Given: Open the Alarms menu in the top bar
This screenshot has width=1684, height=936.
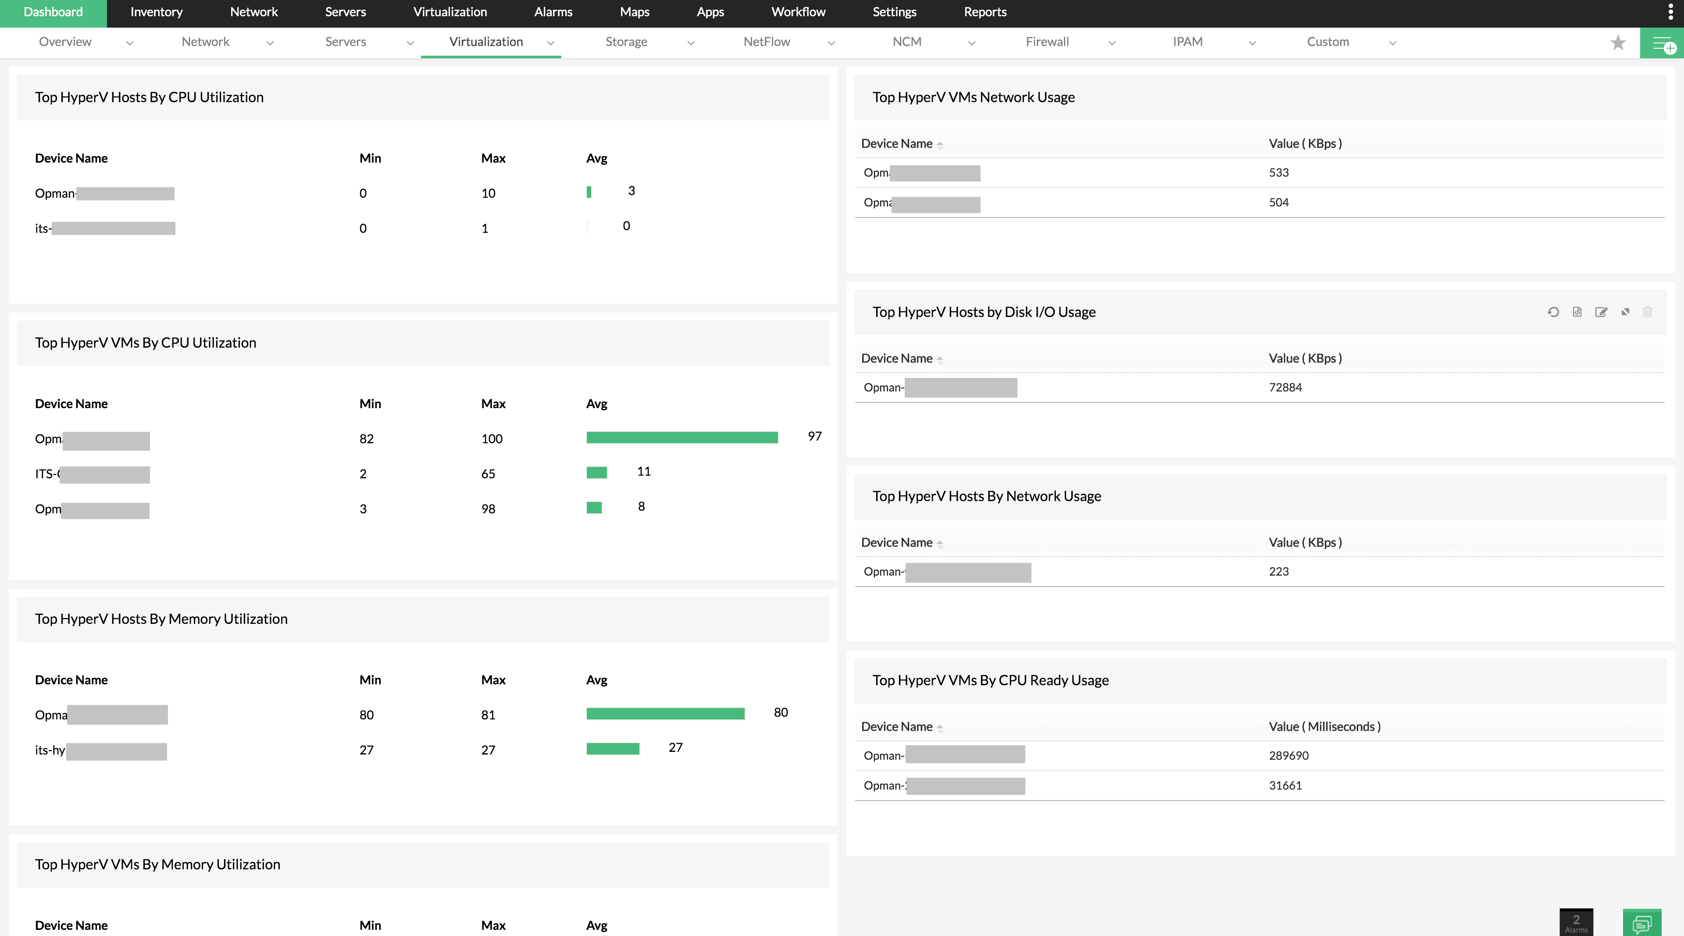Looking at the screenshot, I should tap(553, 12).
